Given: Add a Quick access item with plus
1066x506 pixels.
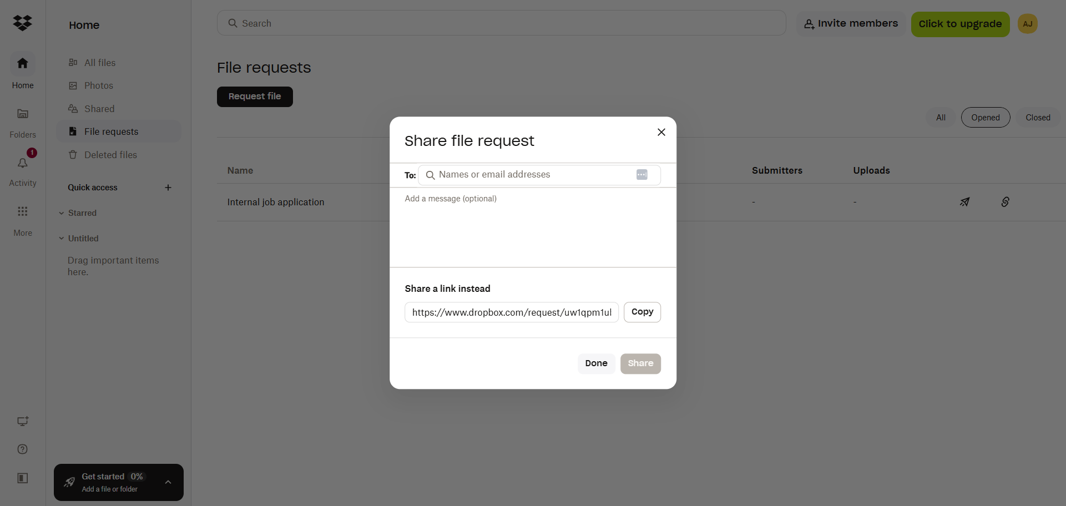Looking at the screenshot, I should pos(168,188).
